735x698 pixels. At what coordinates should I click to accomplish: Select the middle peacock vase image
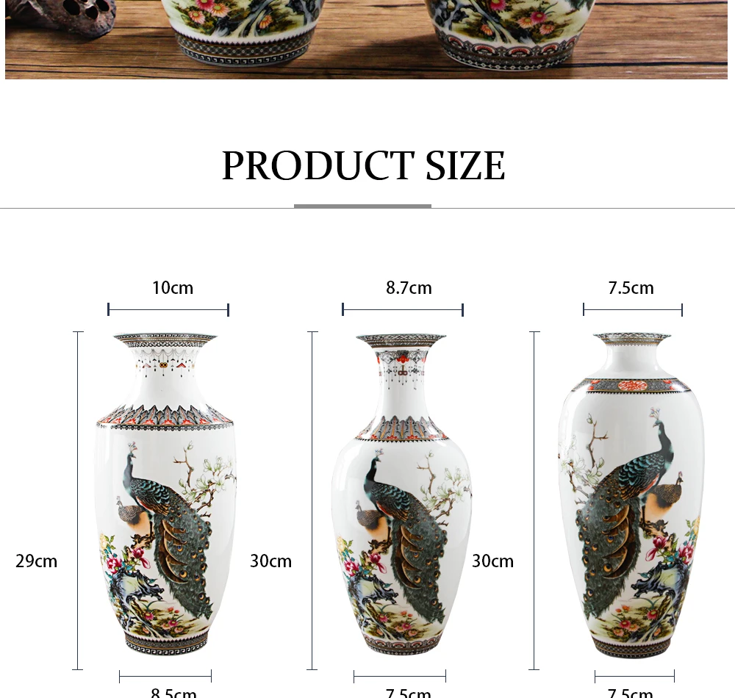point(401,494)
